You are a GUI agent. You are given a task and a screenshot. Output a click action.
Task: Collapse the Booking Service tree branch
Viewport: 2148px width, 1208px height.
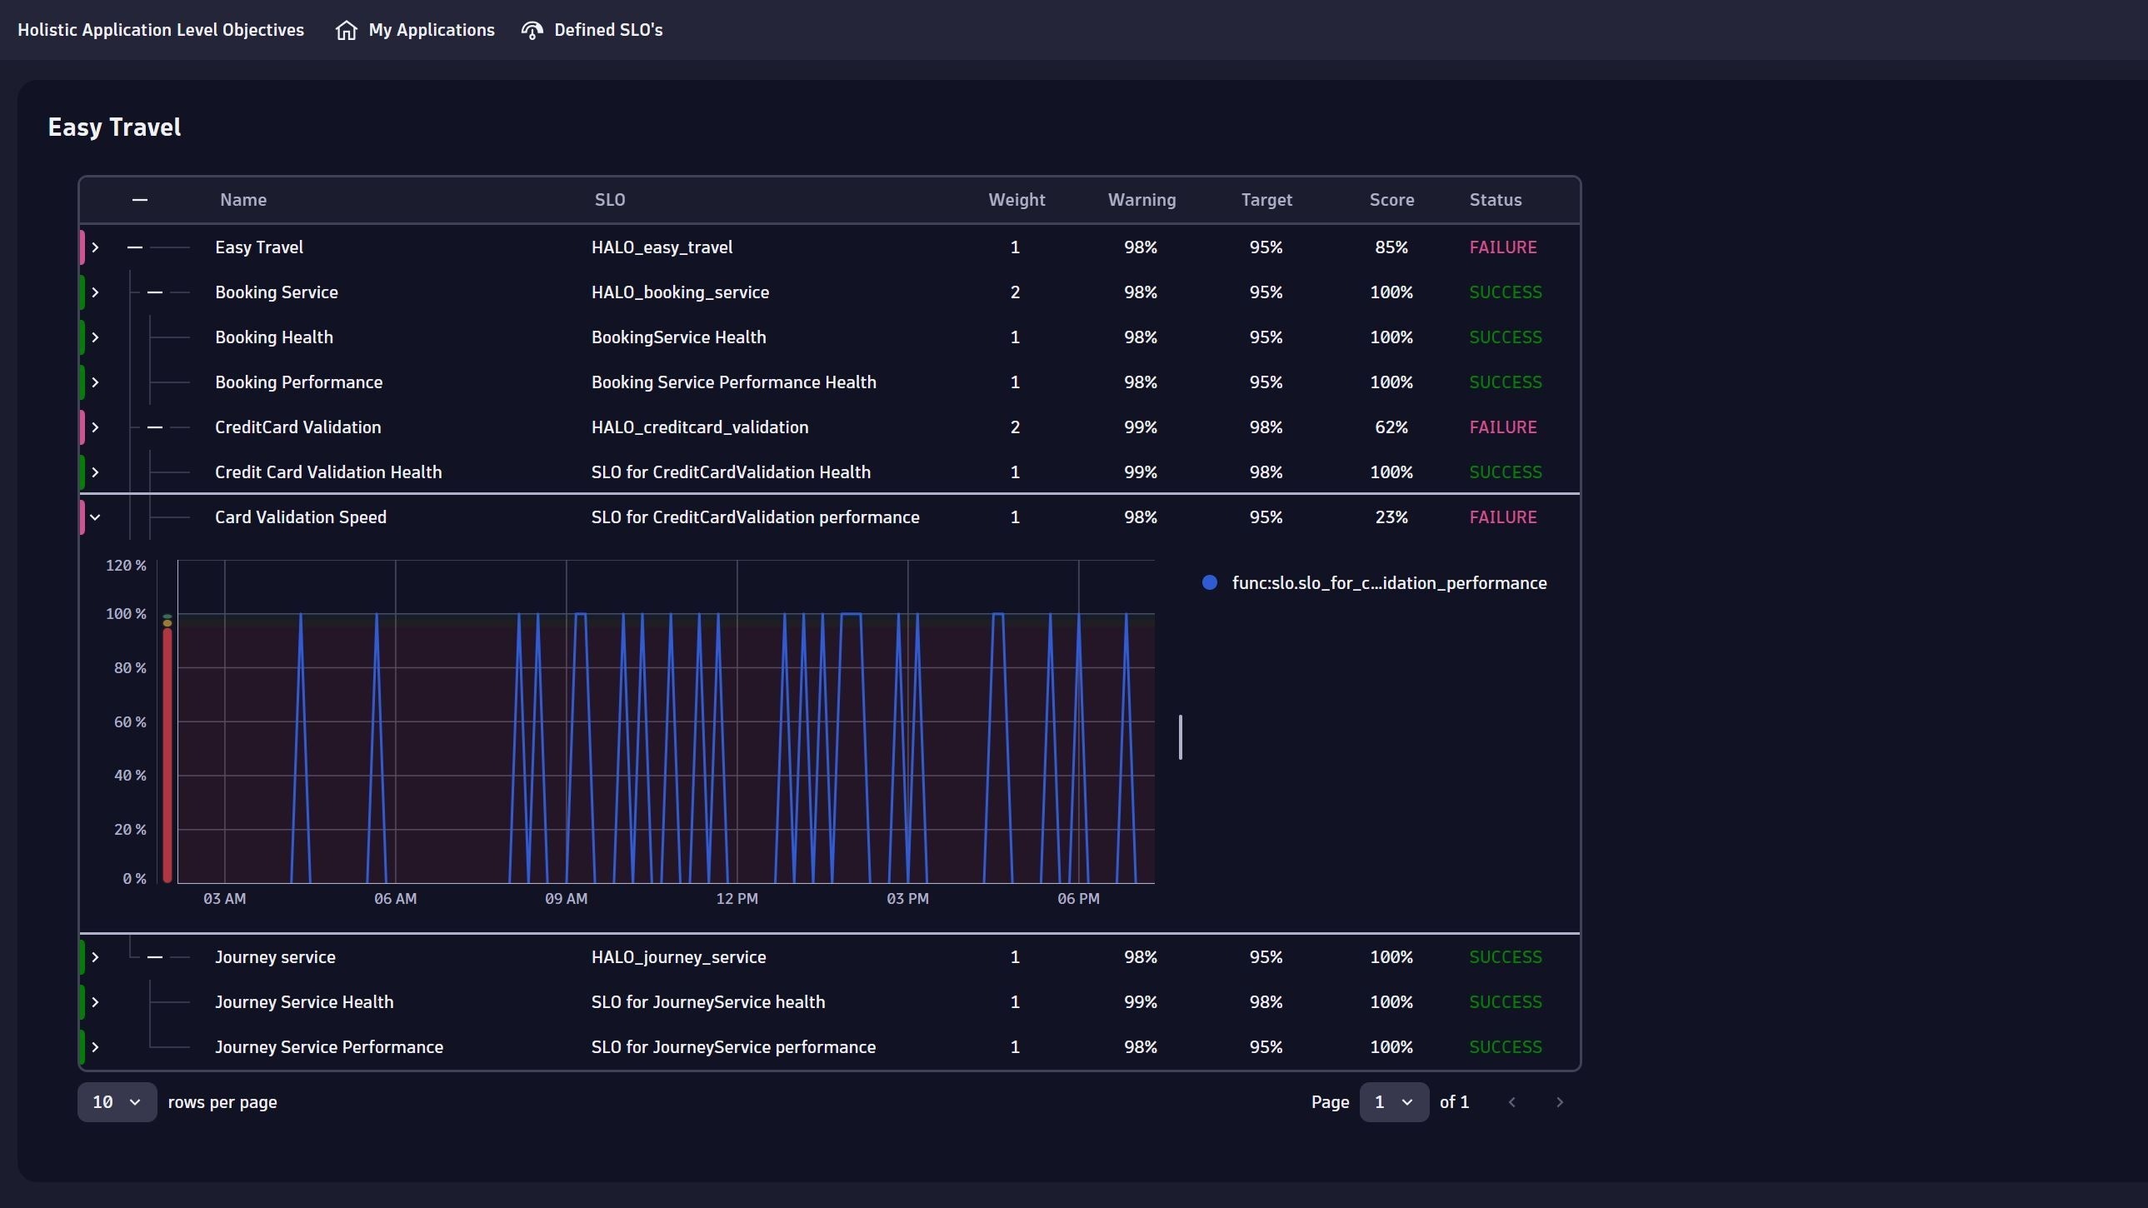[x=154, y=292]
